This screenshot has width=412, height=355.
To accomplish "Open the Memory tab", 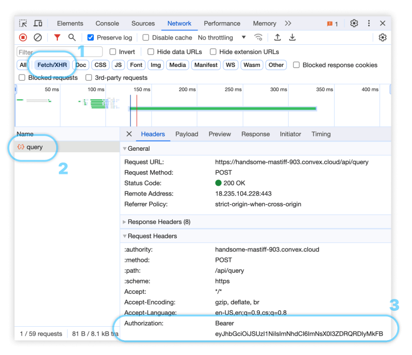I will pyautogui.click(x=265, y=23).
